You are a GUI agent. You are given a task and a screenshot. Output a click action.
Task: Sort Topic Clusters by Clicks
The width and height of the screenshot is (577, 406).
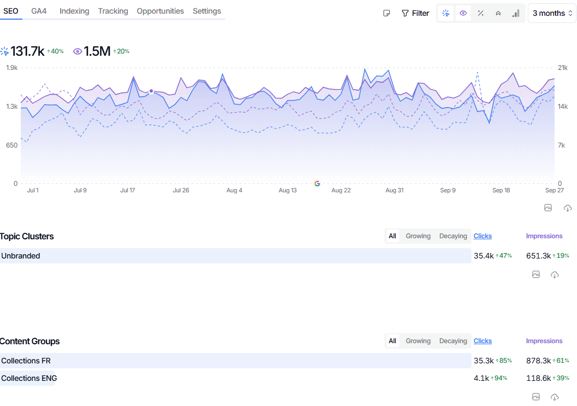click(482, 236)
